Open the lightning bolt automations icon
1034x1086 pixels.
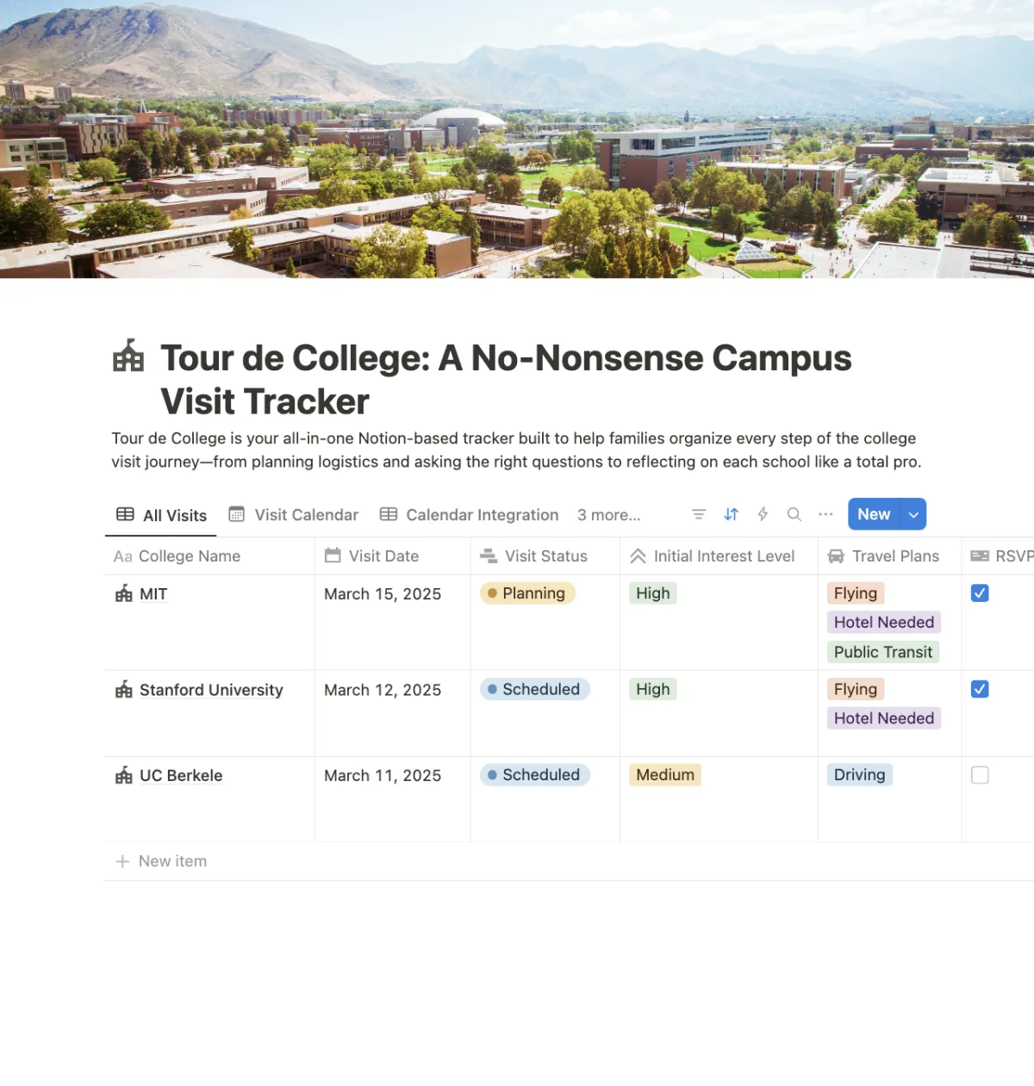763,514
